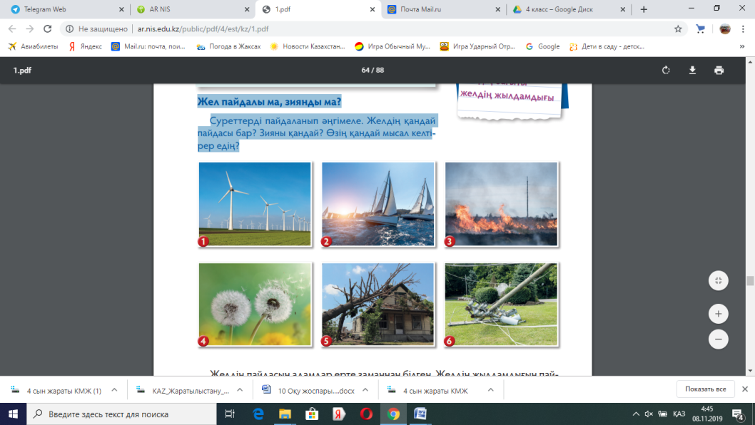This screenshot has width=755, height=425.
Task: Expand options for 10 Оқу жоспары docx
Action: (x=365, y=390)
